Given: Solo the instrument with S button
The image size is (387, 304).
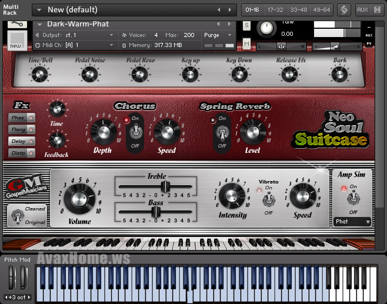Looking at the screenshot, I should [x=246, y=26].
